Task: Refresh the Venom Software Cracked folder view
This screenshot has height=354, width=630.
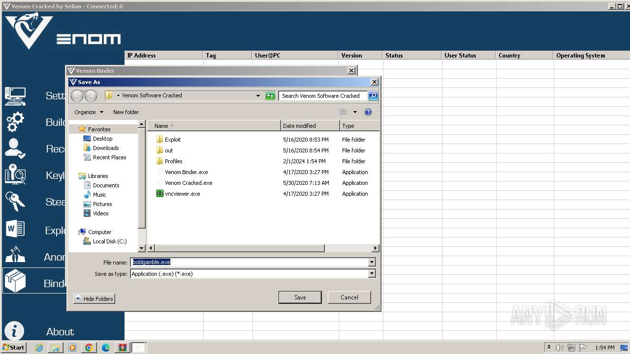Action: click(x=270, y=96)
